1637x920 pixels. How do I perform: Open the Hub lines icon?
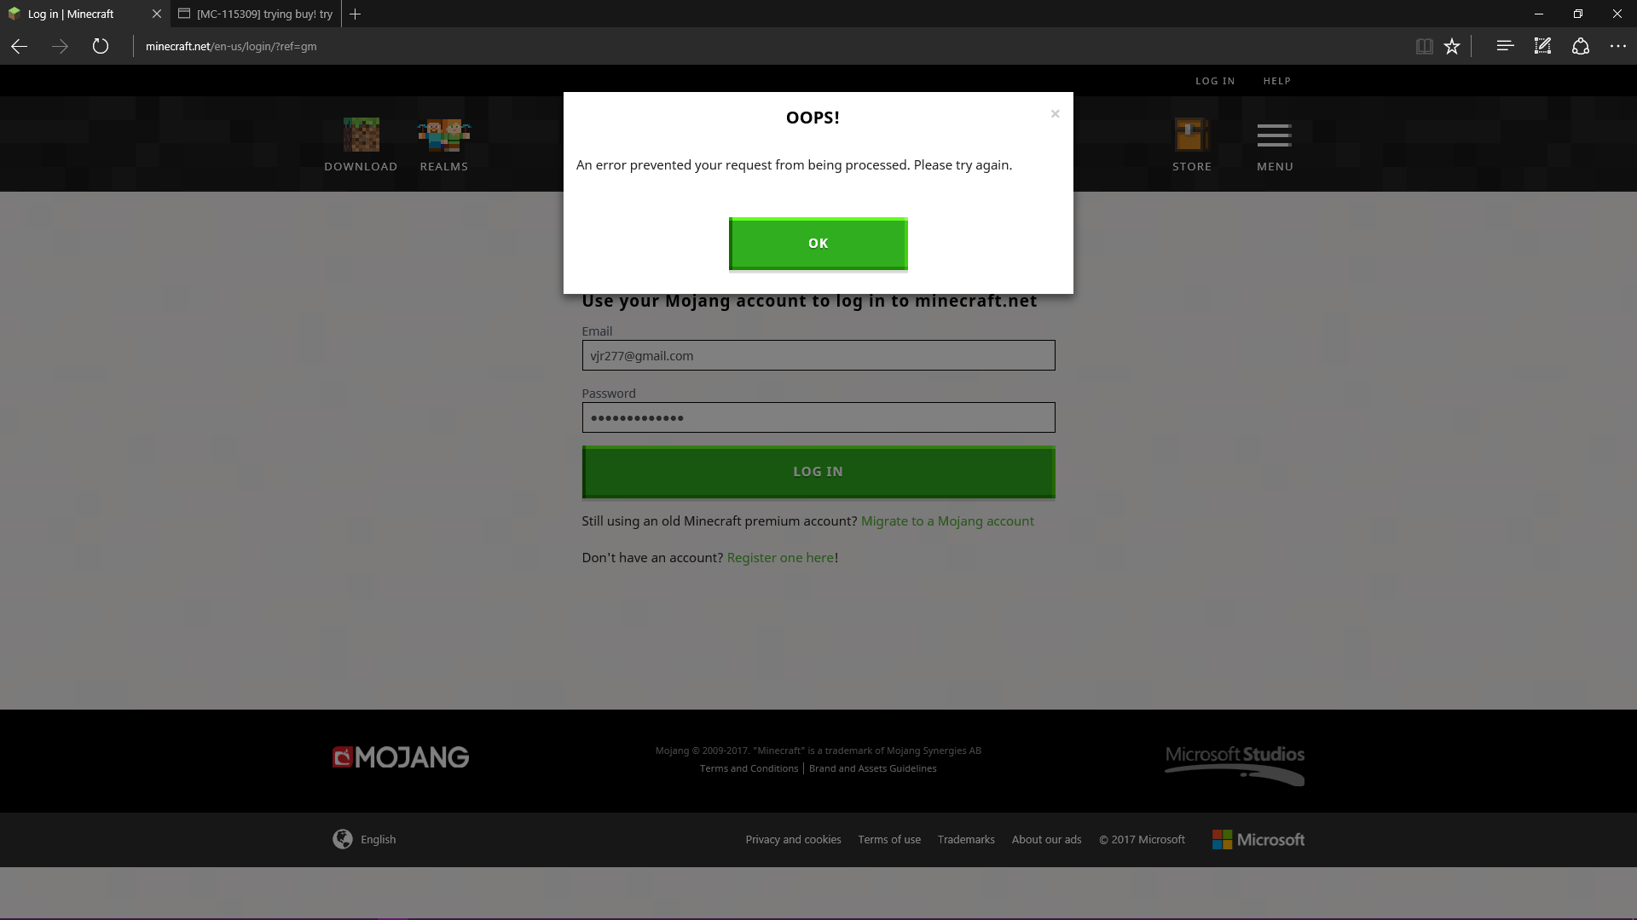coord(1505,46)
